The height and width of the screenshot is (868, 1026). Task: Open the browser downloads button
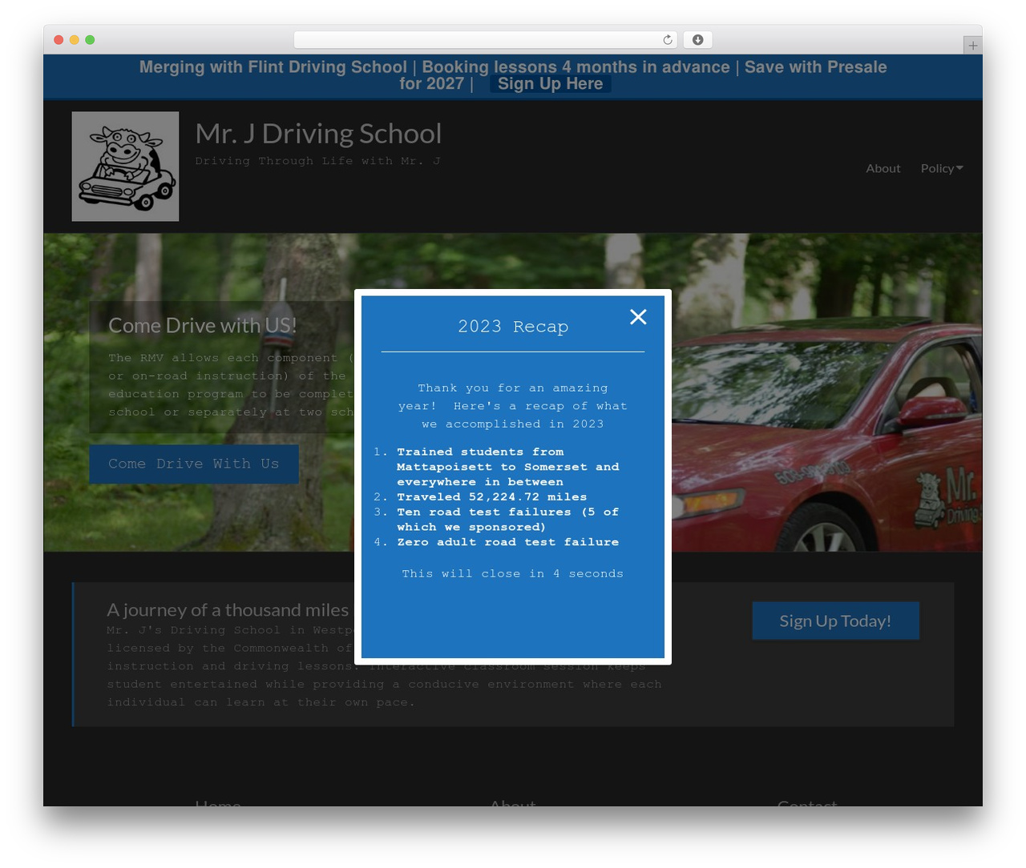click(x=697, y=40)
